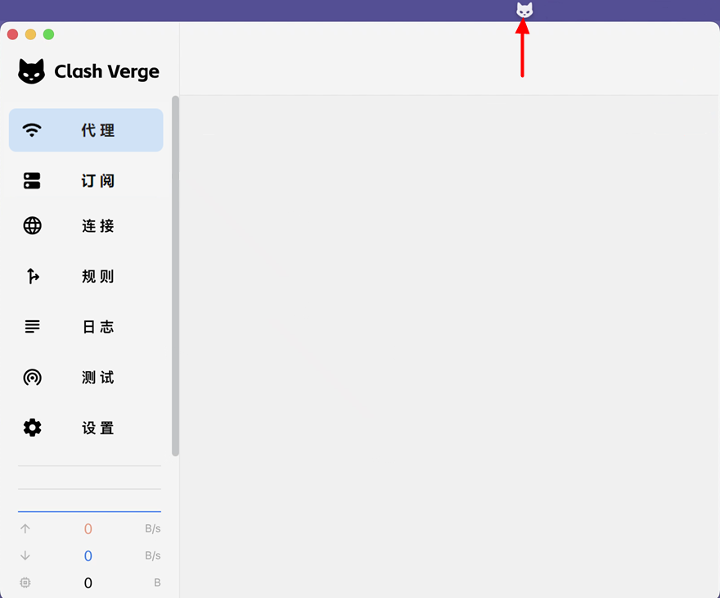Click the gear icon beside 设置
The image size is (720, 598).
point(32,428)
